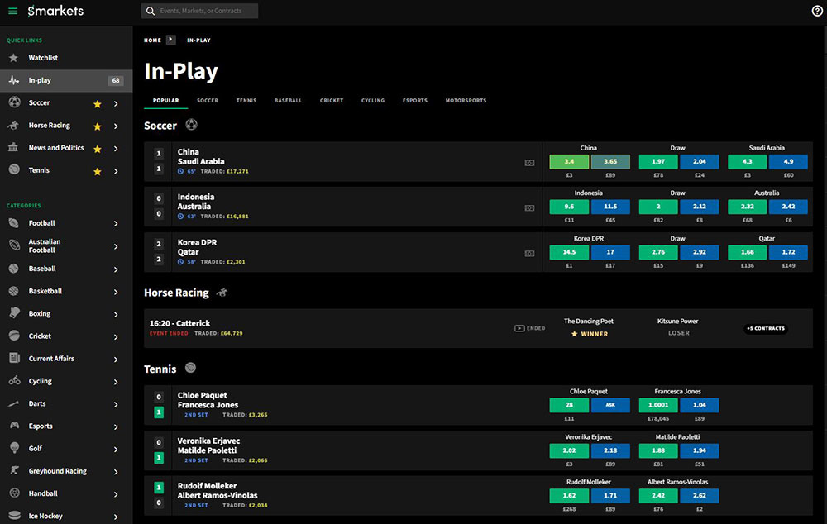Expand Handball category chevron
The height and width of the screenshot is (524, 827).
(x=116, y=494)
